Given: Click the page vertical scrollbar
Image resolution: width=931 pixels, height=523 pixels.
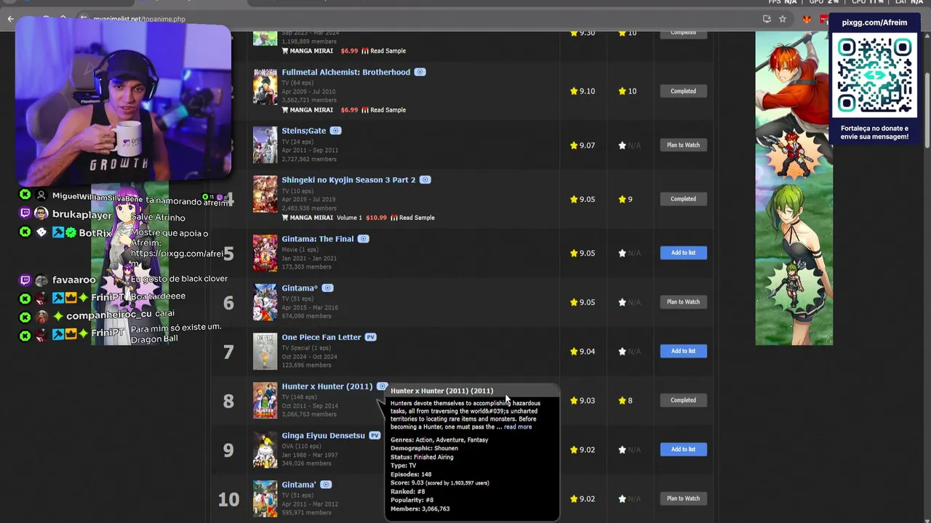Looking at the screenshot, I should click(x=927, y=109).
